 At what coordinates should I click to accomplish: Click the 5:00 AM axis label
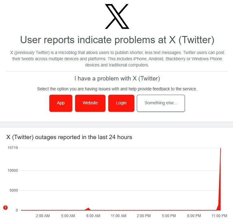coord(68,216)
